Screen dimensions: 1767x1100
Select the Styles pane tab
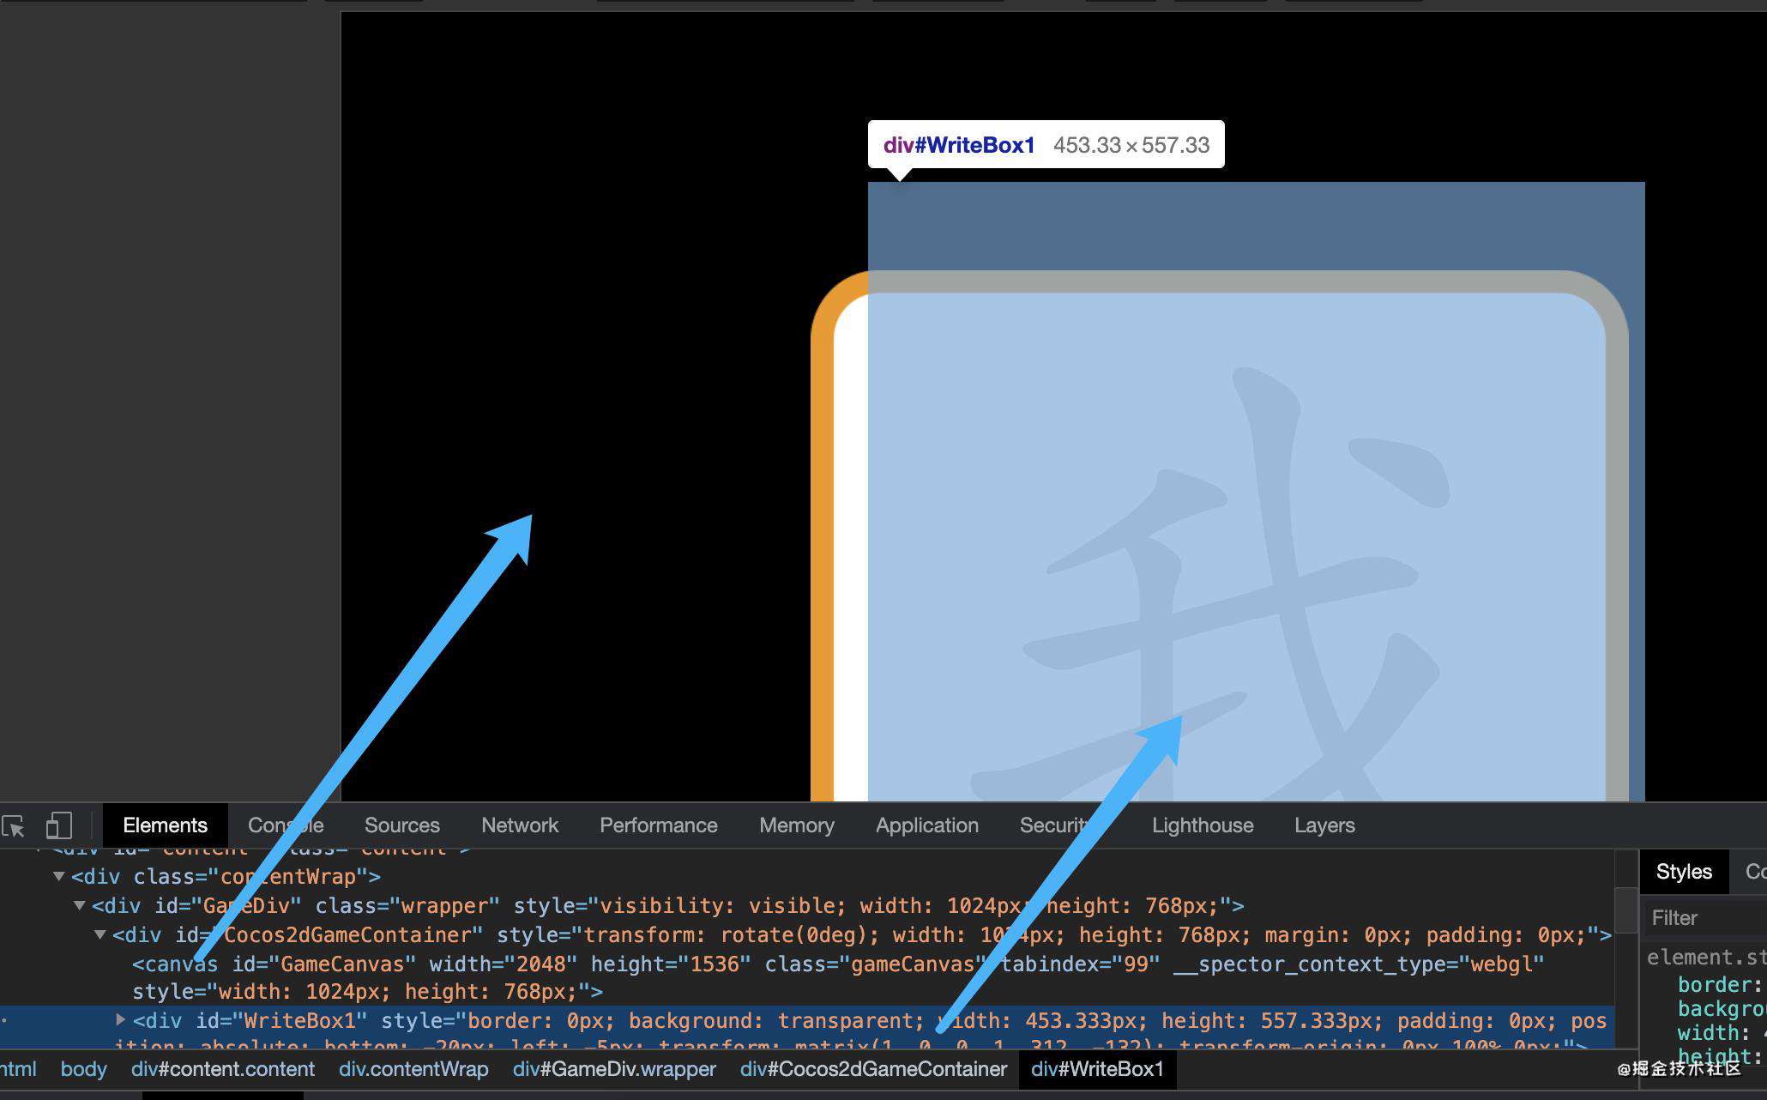(x=1684, y=872)
